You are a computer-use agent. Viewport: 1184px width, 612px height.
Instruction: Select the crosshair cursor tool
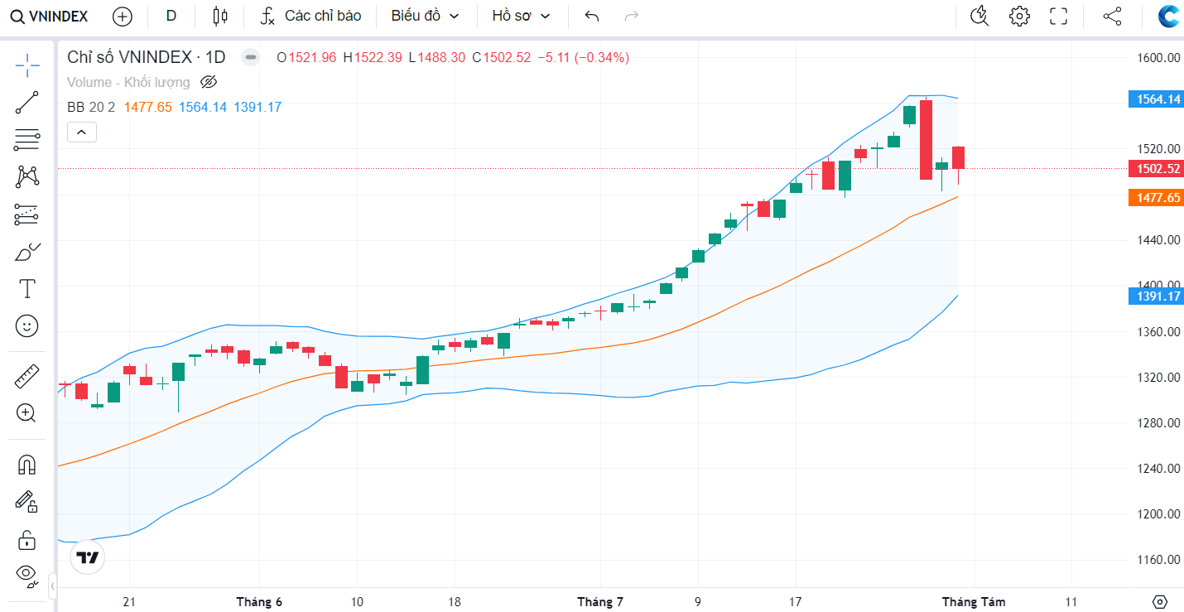click(27, 64)
